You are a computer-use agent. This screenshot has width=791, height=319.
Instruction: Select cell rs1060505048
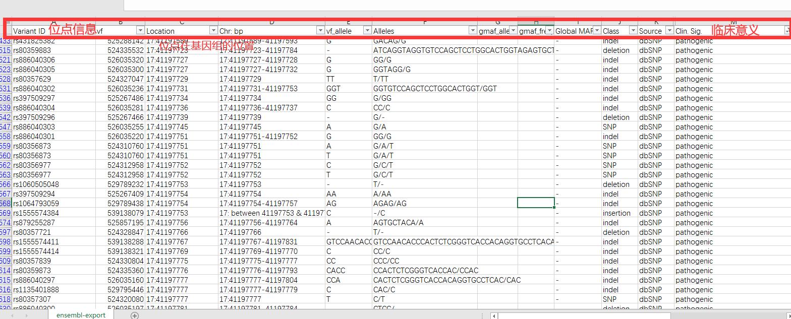coord(53,184)
